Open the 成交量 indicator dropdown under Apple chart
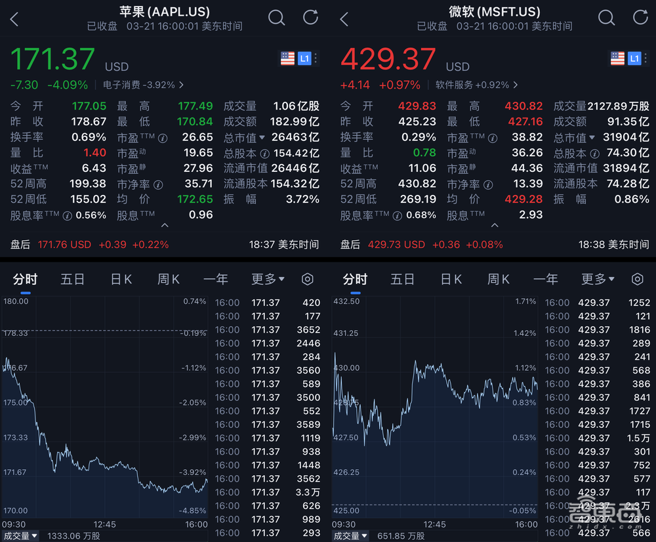Screen dimensions: 656x542 click(20, 535)
